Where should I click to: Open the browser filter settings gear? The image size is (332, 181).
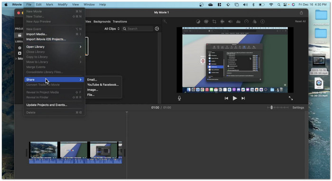click(157, 28)
